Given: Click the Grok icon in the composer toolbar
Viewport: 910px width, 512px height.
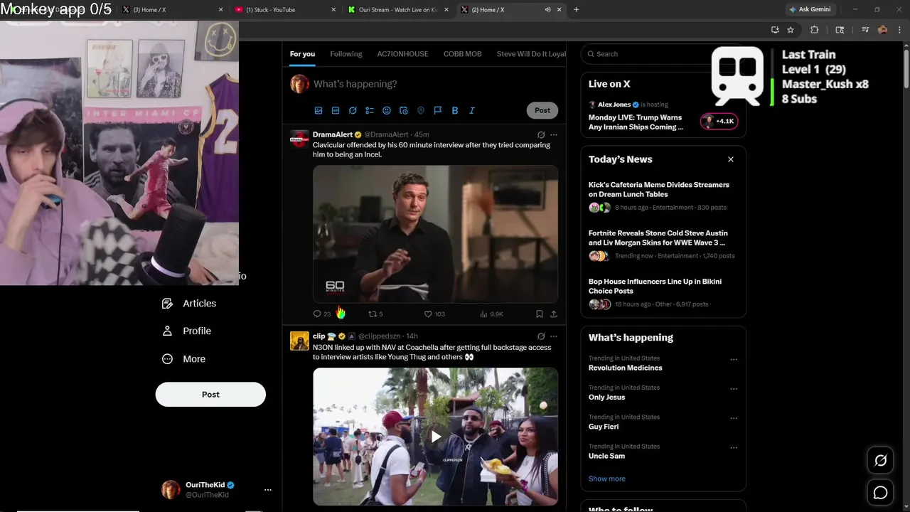Looking at the screenshot, I should [x=353, y=110].
